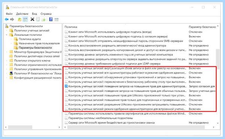Click the grey forward arrow in toolbar
Screen dimensions: 225x139
click(12, 19)
